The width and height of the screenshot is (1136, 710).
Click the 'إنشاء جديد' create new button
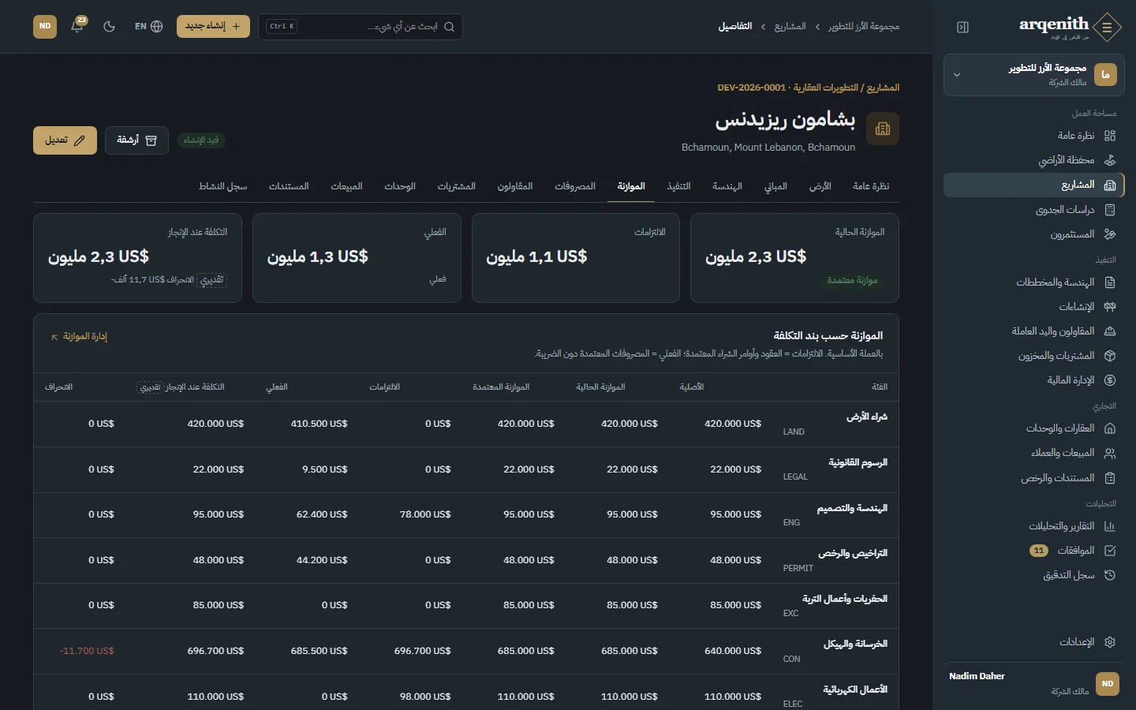pyautogui.click(x=213, y=26)
